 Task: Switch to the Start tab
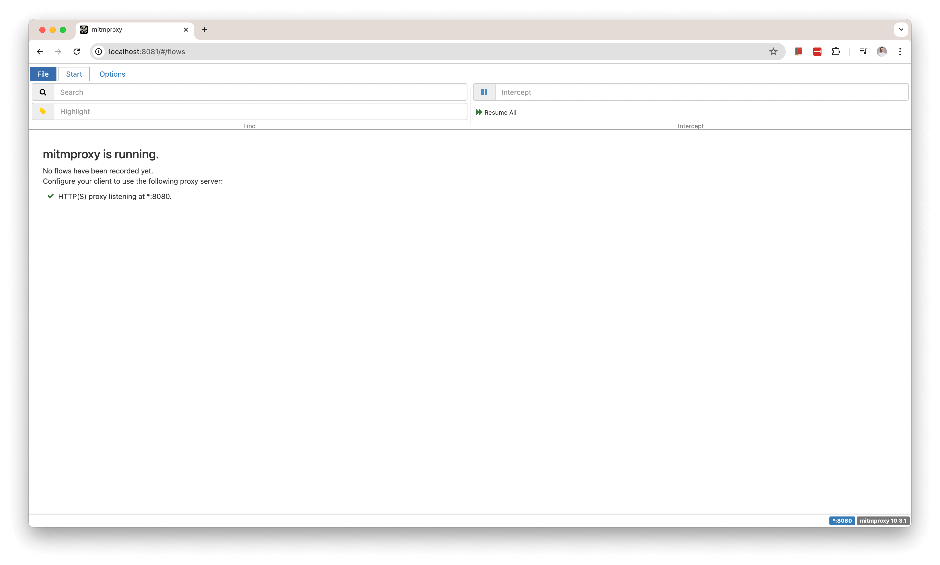pos(74,74)
